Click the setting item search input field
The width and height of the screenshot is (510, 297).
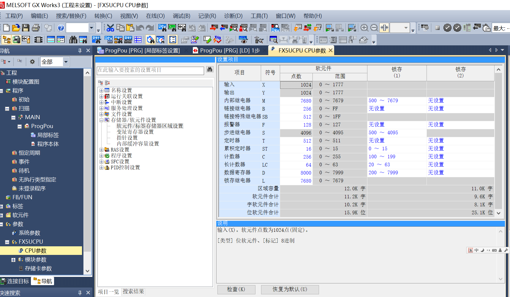coord(150,70)
